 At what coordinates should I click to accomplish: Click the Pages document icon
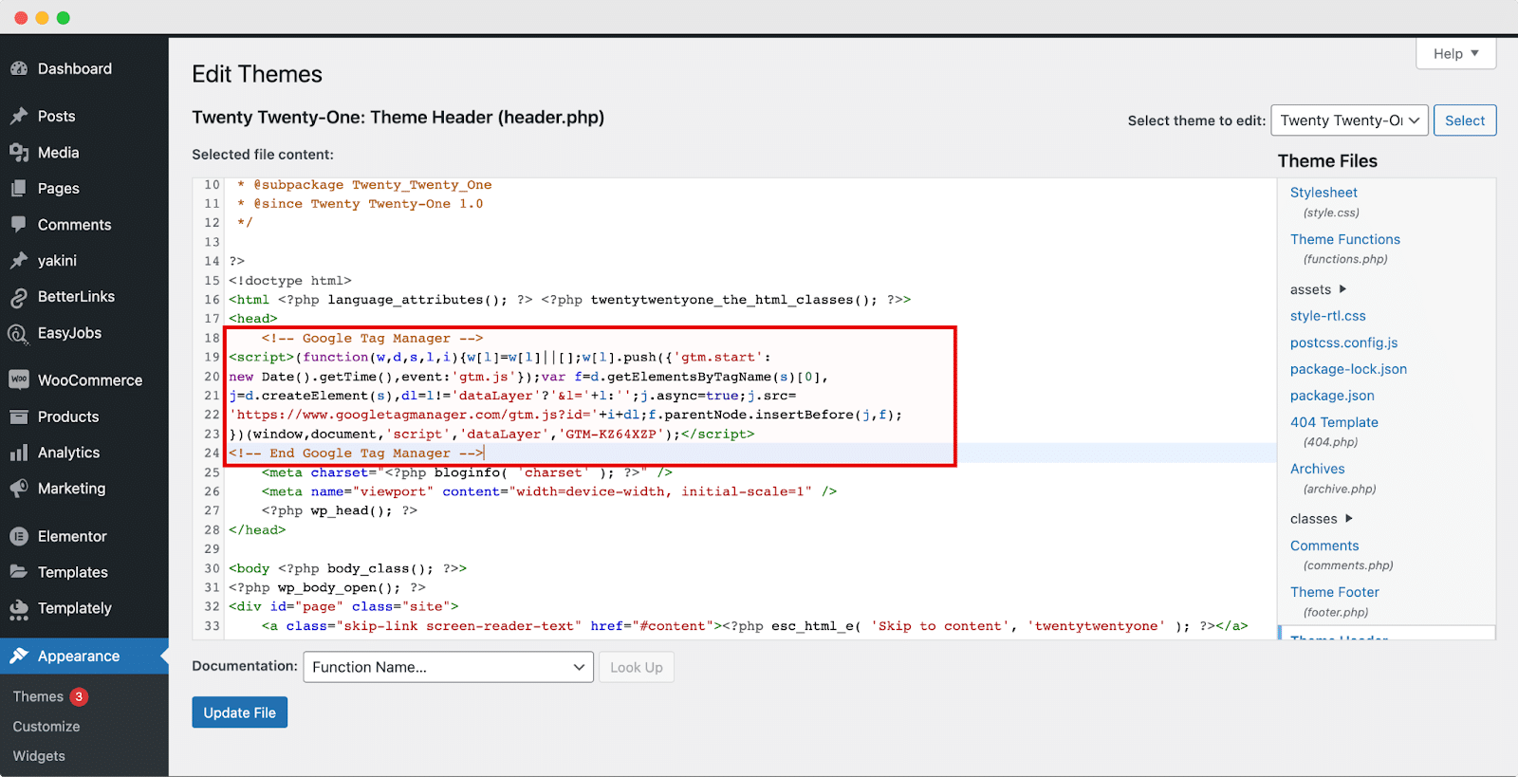[19, 189]
